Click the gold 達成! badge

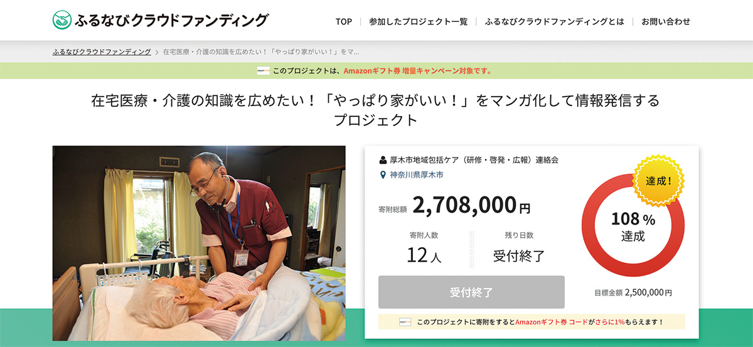coord(659,181)
